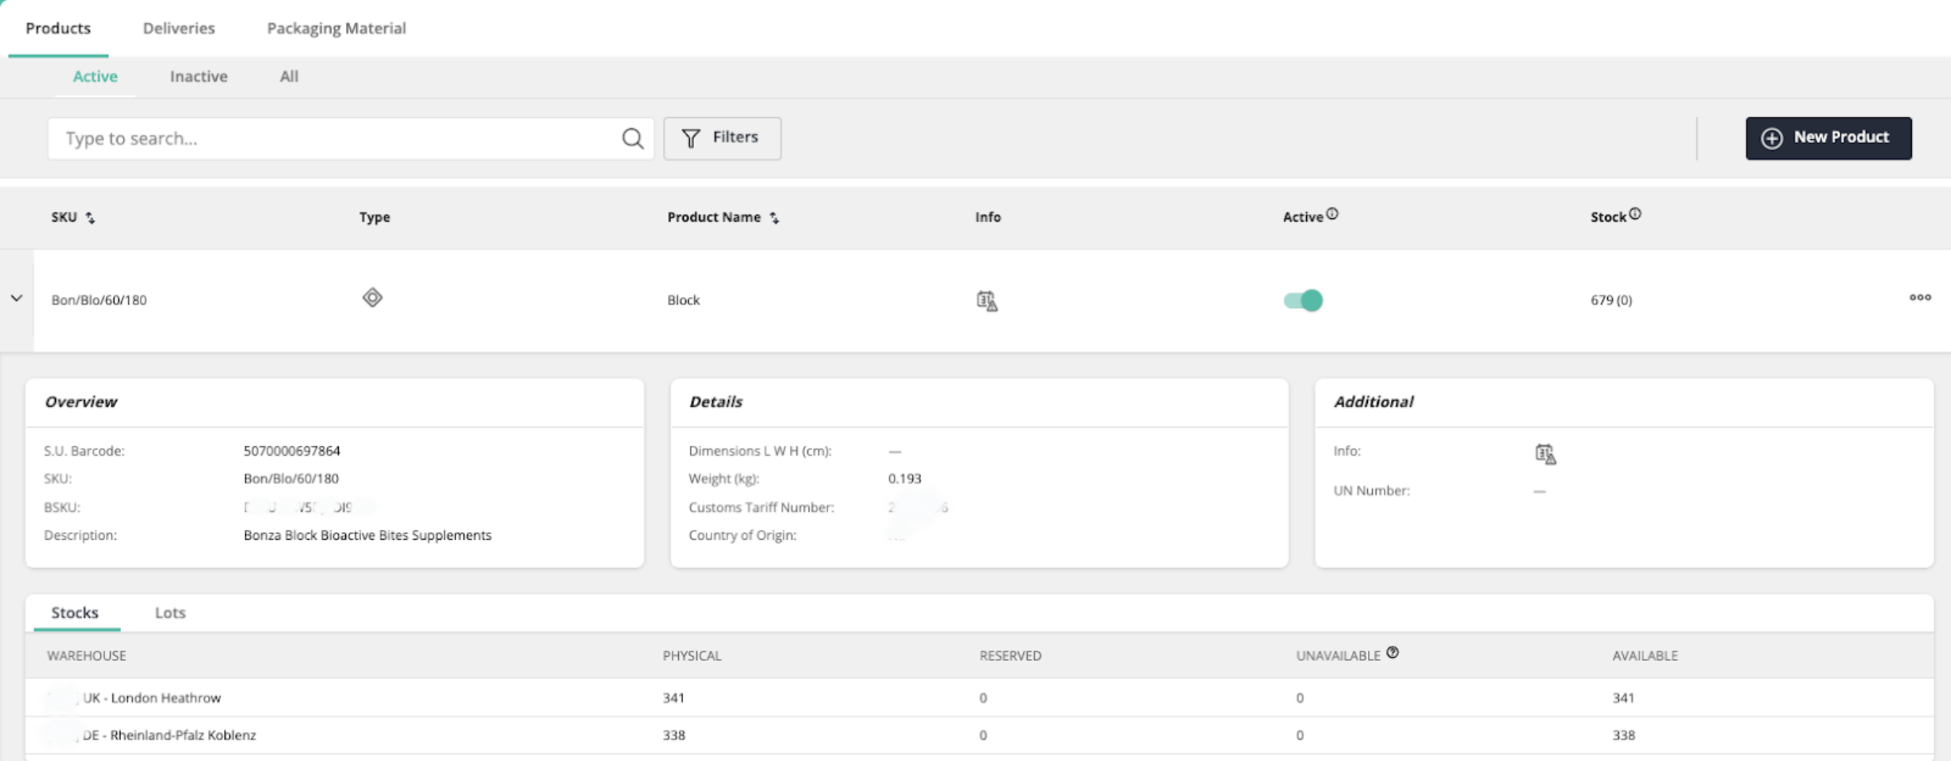Click the Type to search field

point(333,138)
